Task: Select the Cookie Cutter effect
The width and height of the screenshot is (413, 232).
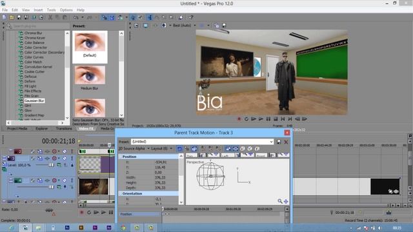Action: (x=34, y=72)
